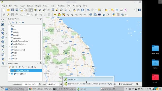The width and height of the screenshot is (162, 91).
Task: Open the Database menu
Action: pos(61,6)
